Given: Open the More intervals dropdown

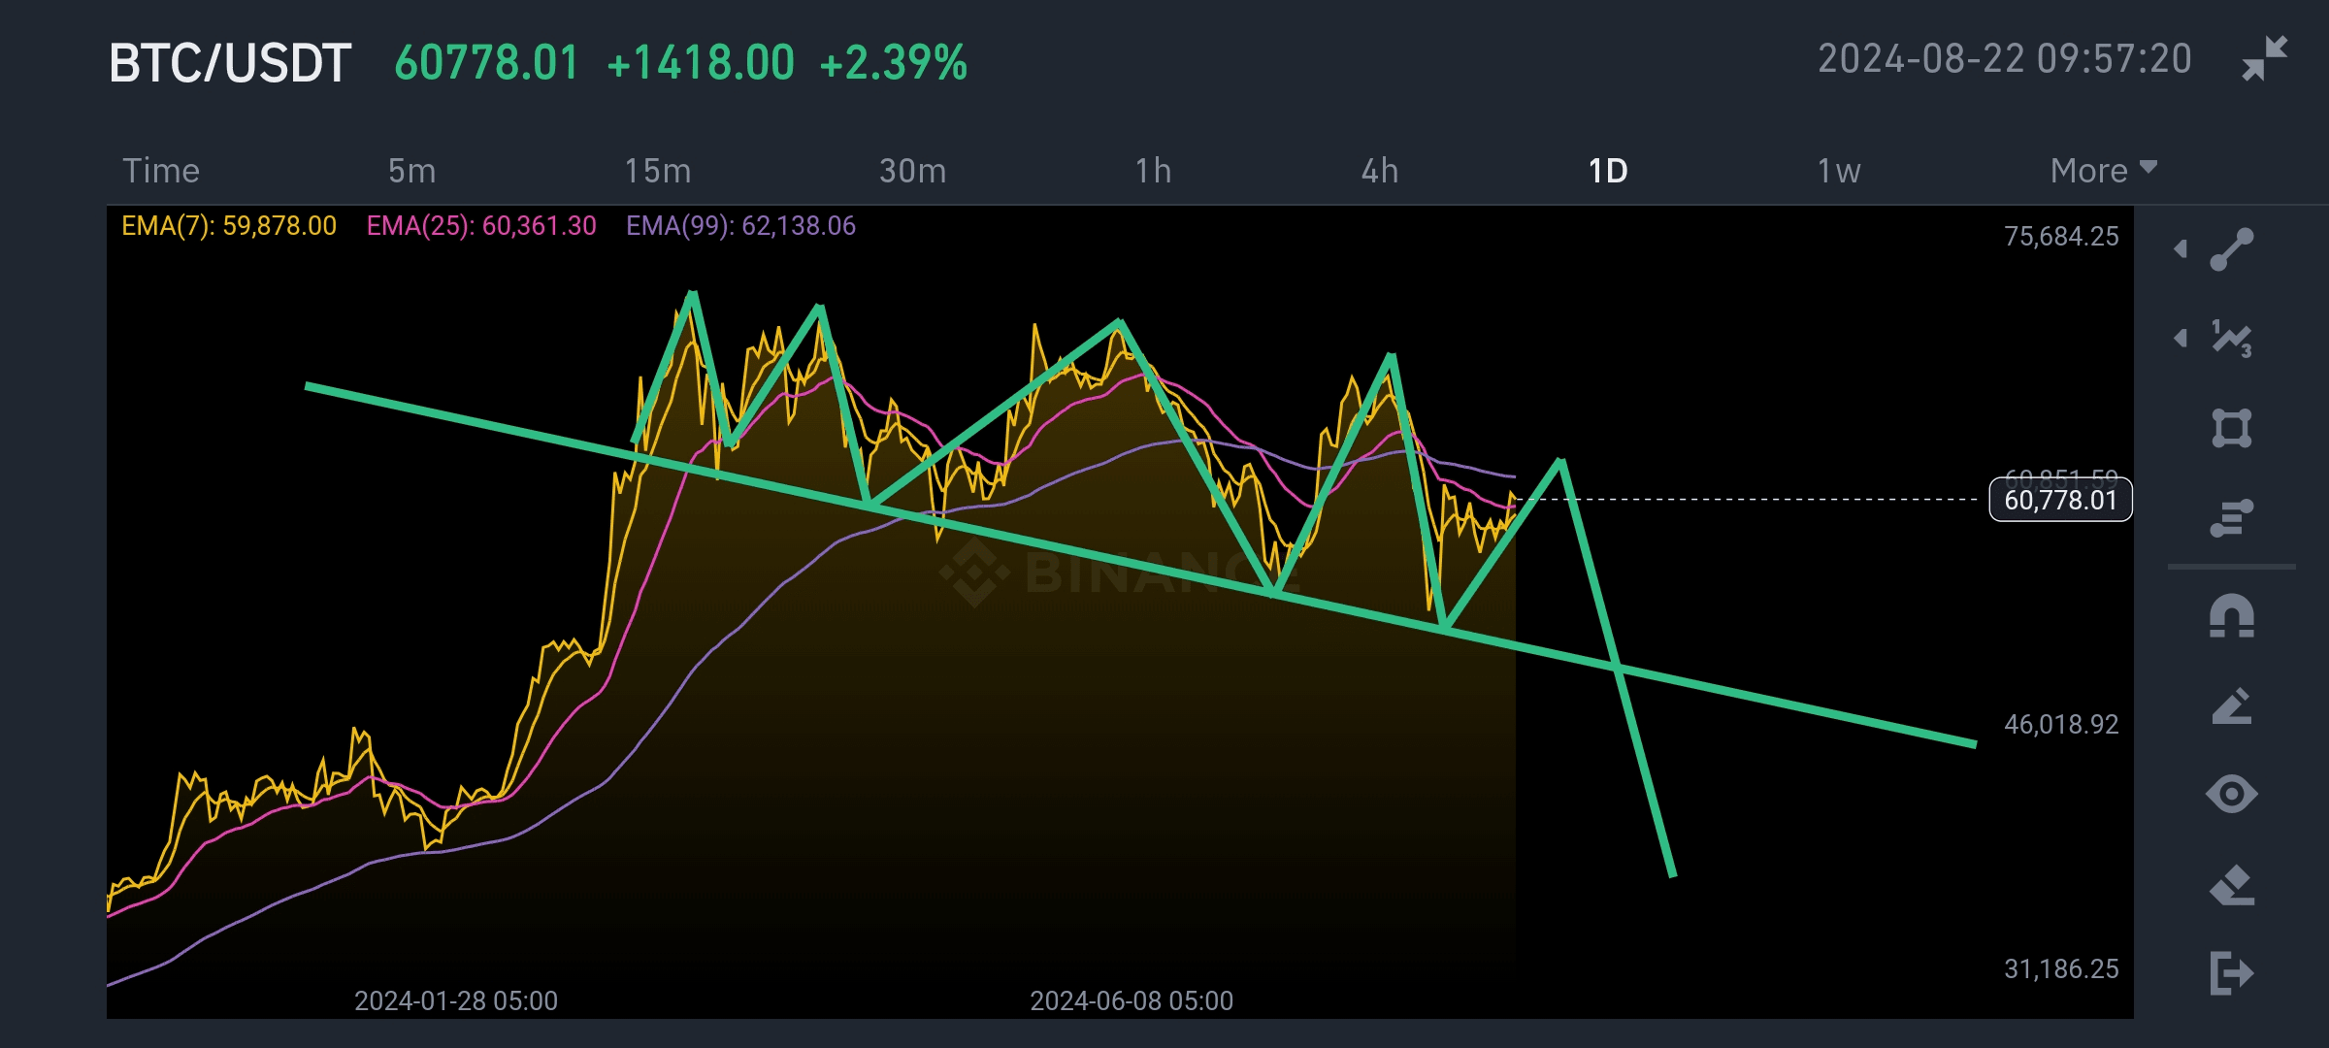Looking at the screenshot, I should pyautogui.click(x=2102, y=171).
